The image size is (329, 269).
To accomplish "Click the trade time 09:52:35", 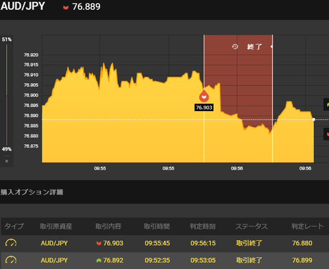I will tap(157, 260).
